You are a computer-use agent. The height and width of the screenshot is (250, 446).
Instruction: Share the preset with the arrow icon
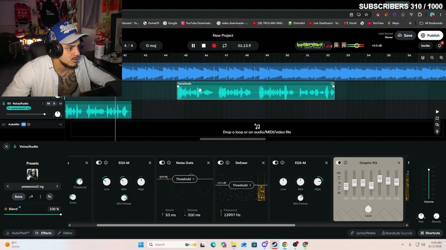[x=31, y=197]
